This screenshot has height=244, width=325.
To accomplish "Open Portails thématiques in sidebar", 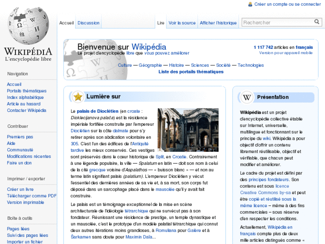I will coord(26,91).
